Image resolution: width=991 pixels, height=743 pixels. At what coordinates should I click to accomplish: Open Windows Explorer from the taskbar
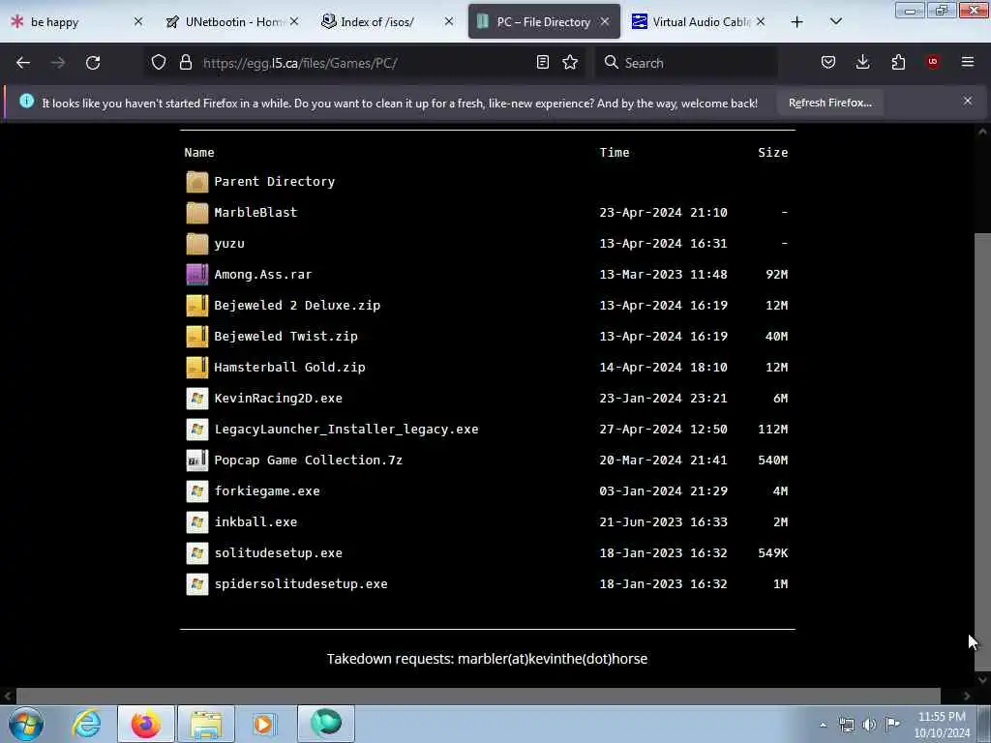point(206,724)
